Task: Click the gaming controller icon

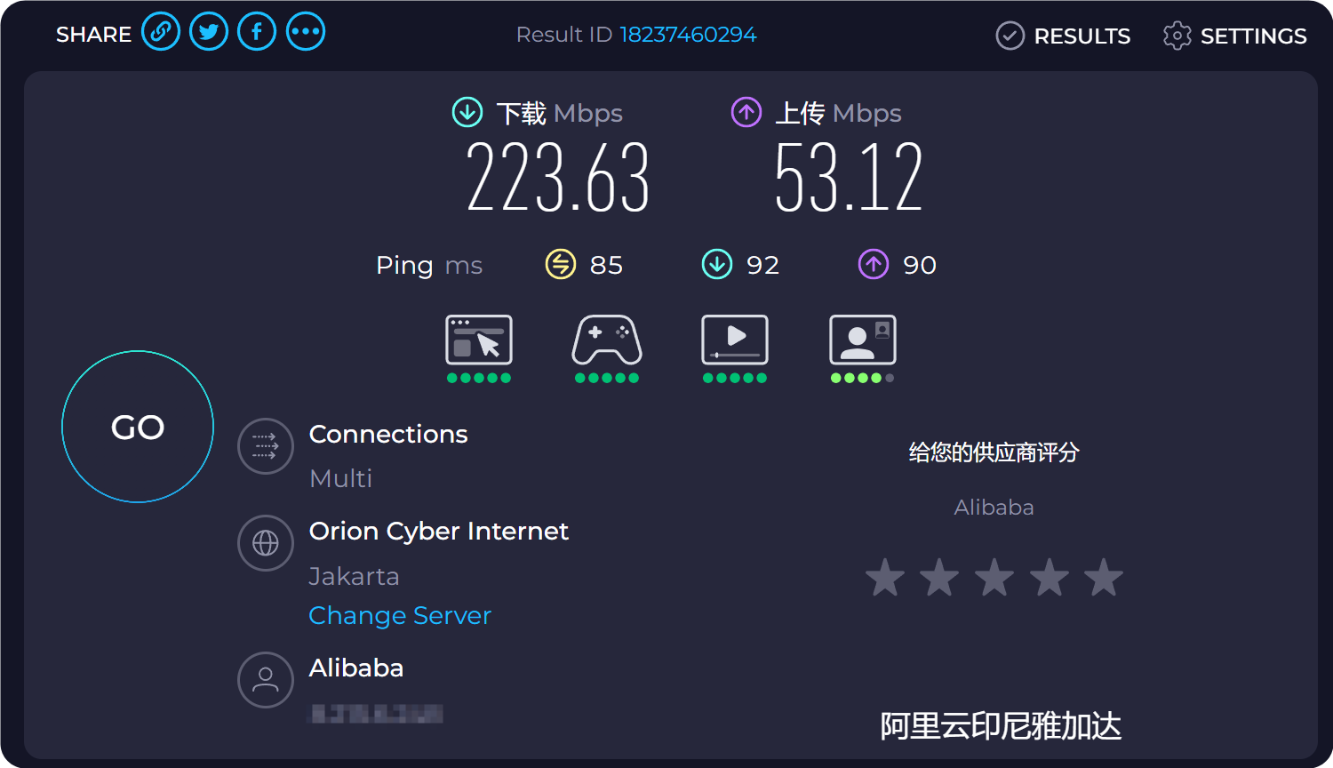Action: pos(607,340)
